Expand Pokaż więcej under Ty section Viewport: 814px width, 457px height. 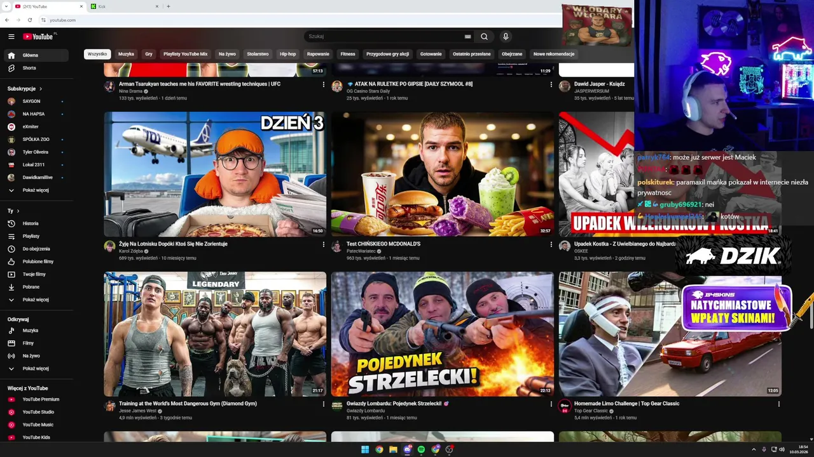(38, 300)
